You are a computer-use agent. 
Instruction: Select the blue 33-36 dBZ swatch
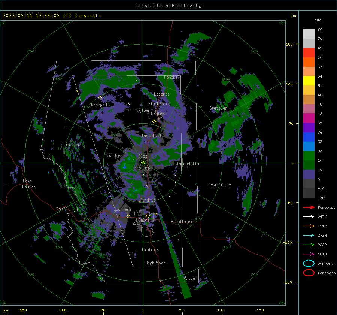(309, 137)
